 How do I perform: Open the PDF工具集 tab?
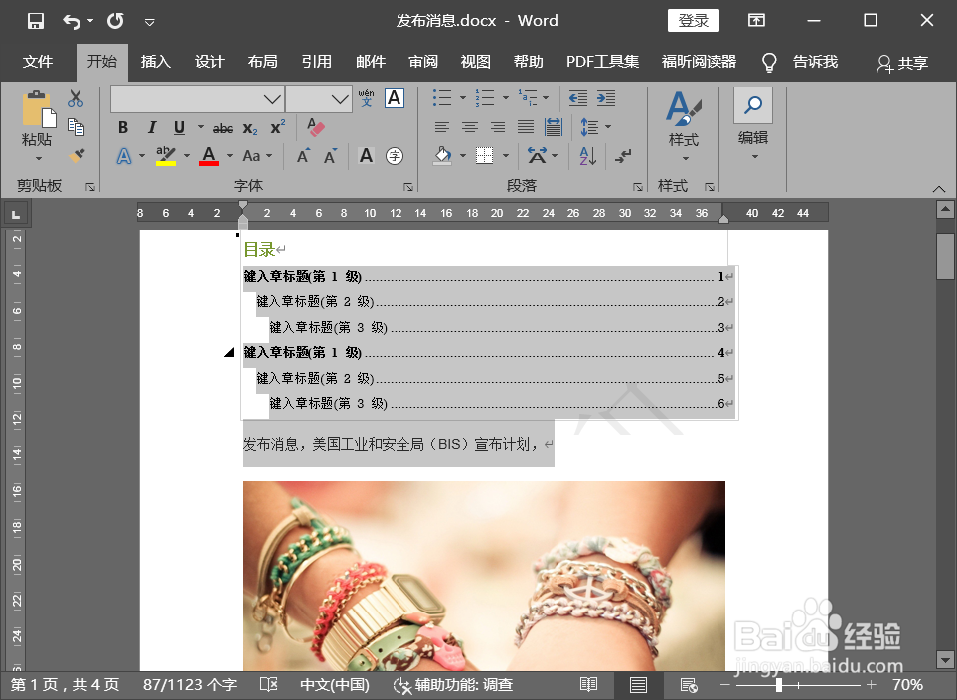[602, 62]
